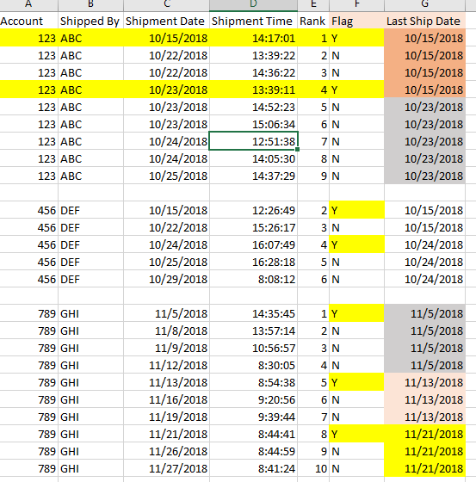
Task: Select shipment time 14:35:45
Action: click(x=253, y=313)
